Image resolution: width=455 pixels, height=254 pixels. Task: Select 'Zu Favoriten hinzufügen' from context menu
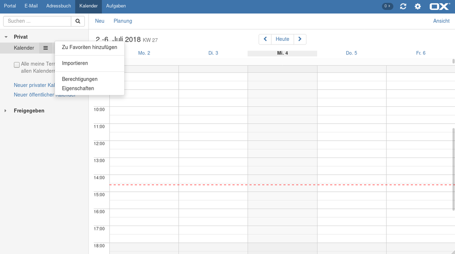tap(89, 47)
